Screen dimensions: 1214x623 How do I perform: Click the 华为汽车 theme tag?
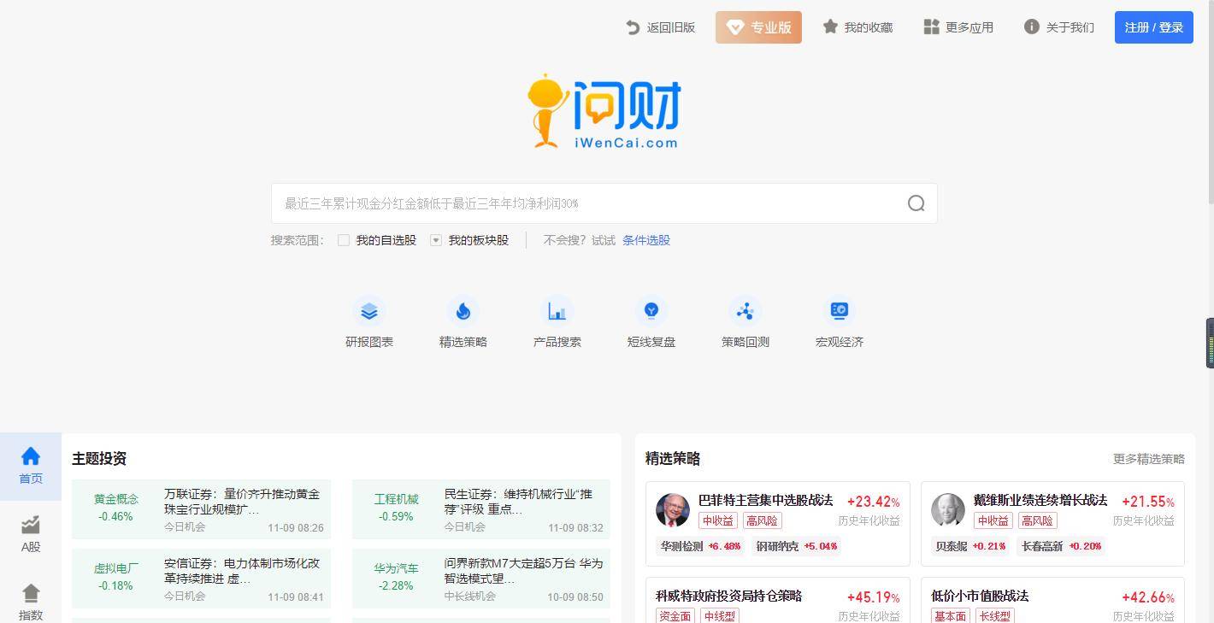point(396,568)
